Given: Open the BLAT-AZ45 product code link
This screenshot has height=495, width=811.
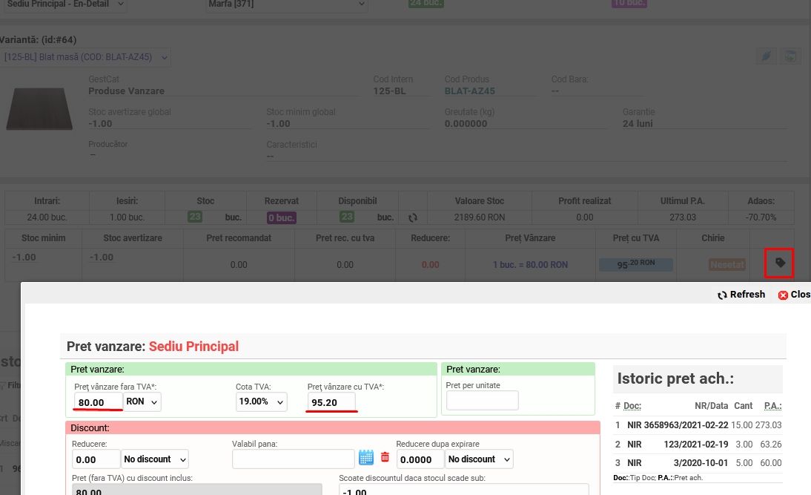Looking at the screenshot, I should (470, 91).
